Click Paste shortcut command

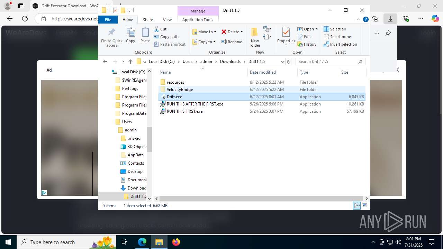point(170,44)
